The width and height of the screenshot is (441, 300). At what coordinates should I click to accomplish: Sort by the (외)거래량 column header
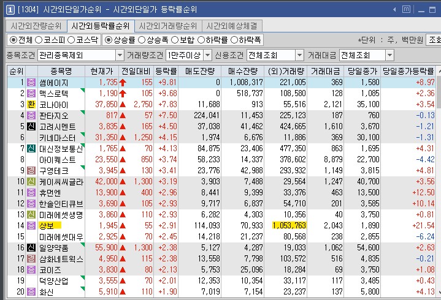285,71
